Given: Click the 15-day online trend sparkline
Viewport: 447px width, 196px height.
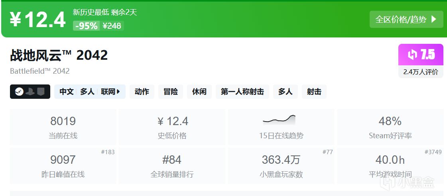Looking at the screenshot, I should click(x=279, y=119).
